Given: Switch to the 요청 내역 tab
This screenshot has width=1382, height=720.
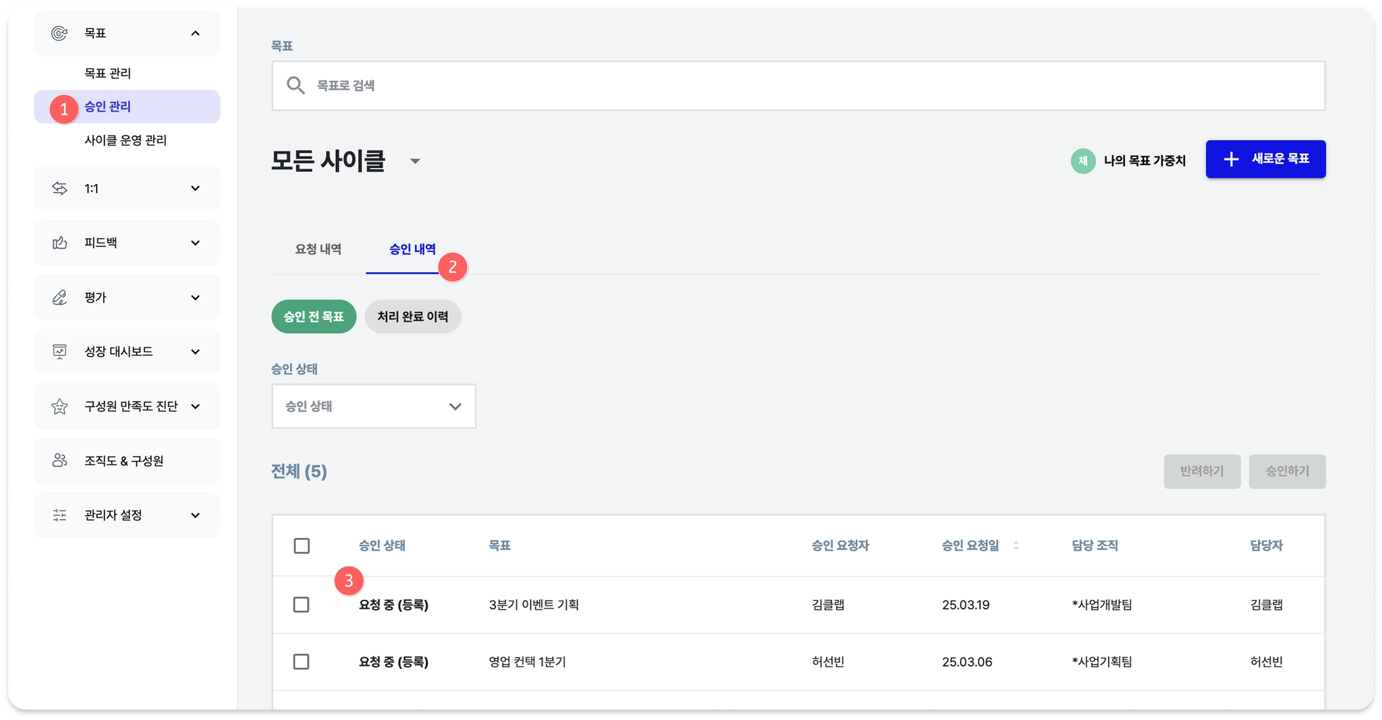Looking at the screenshot, I should [x=318, y=249].
